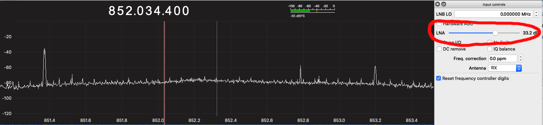Image resolution: width=543 pixels, height=125 pixels.
Task: Click the signal peak near 853.2
Action: pyautogui.click(x=375, y=74)
